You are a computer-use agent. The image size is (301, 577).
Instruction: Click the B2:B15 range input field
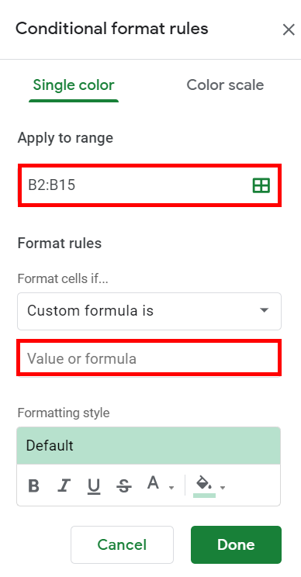pyautogui.click(x=150, y=185)
